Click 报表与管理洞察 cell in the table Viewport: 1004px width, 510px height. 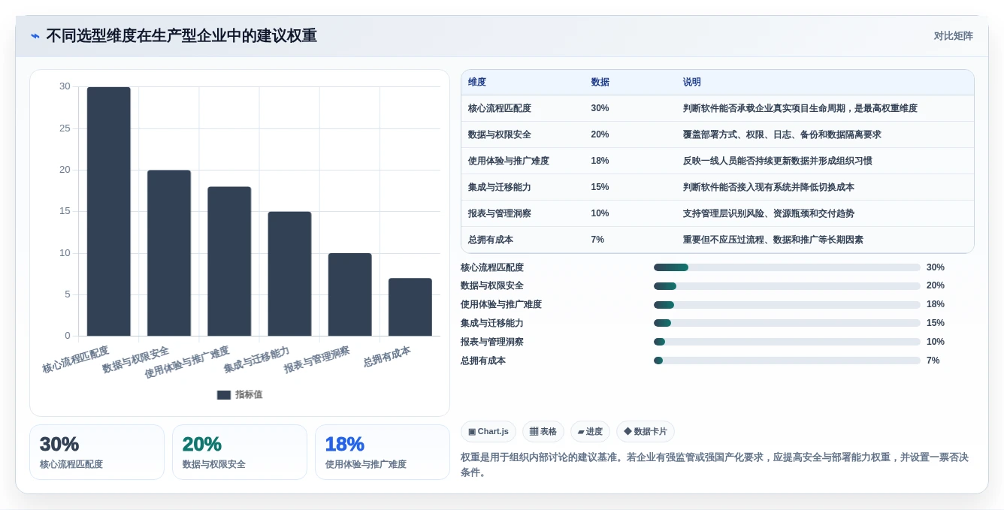pos(500,214)
